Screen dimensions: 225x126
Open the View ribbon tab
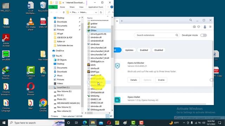81,7
